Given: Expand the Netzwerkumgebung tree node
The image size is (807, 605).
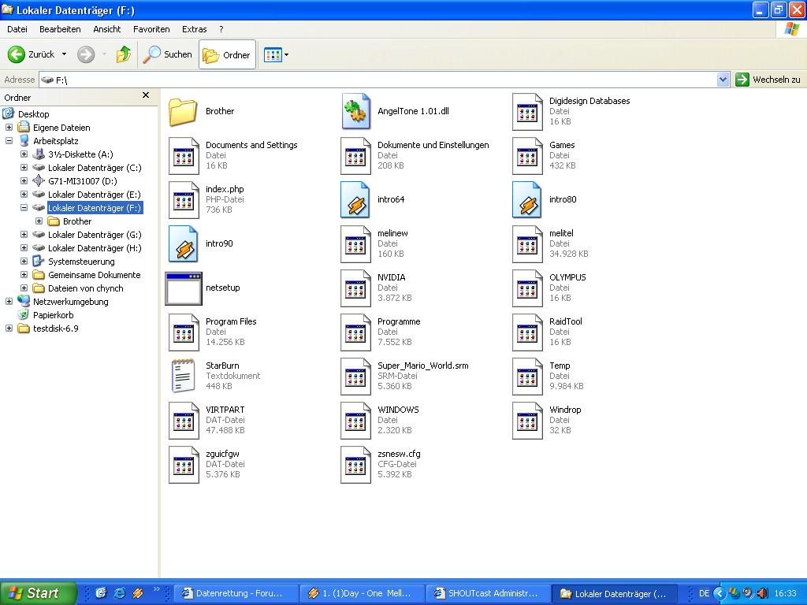Looking at the screenshot, I should [x=9, y=302].
